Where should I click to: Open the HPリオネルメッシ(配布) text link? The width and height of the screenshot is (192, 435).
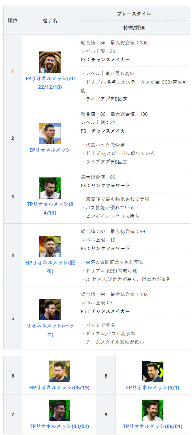(x=50, y=267)
